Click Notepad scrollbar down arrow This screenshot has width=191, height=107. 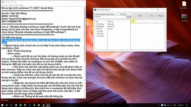[85, 97]
